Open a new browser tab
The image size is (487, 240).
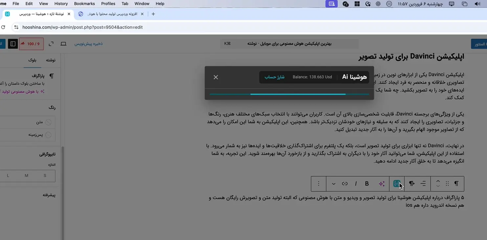coord(153,14)
